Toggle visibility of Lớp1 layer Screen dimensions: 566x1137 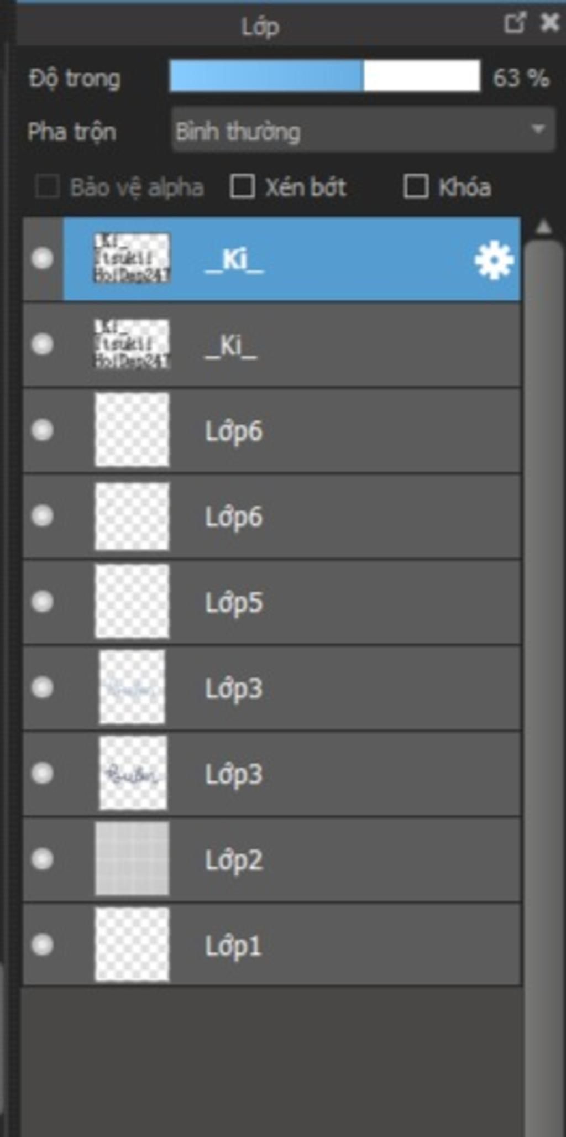43,945
